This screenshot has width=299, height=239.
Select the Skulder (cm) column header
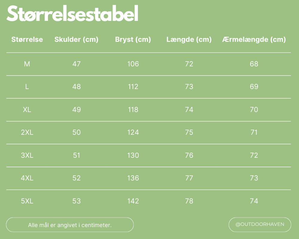[x=76, y=39]
